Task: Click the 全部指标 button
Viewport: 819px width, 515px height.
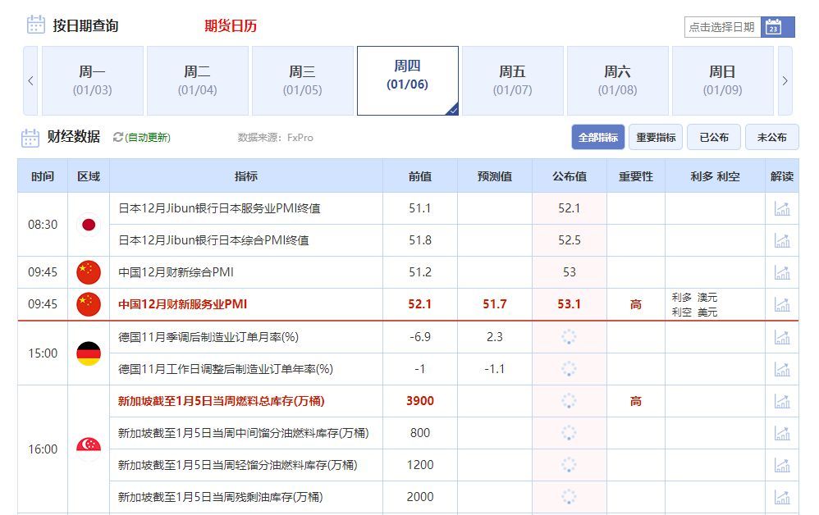Action: (x=598, y=137)
